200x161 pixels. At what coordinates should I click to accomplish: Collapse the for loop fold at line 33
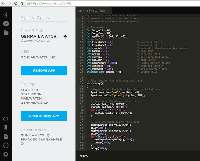coord(84,110)
